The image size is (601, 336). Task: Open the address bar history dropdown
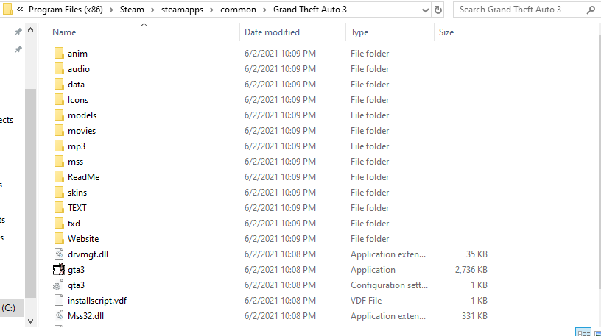click(x=424, y=10)
